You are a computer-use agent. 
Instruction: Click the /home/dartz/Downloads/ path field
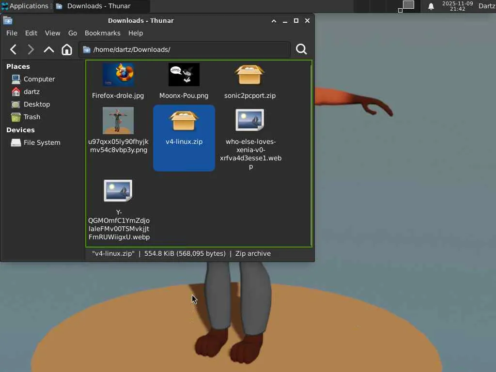(185, 50)
